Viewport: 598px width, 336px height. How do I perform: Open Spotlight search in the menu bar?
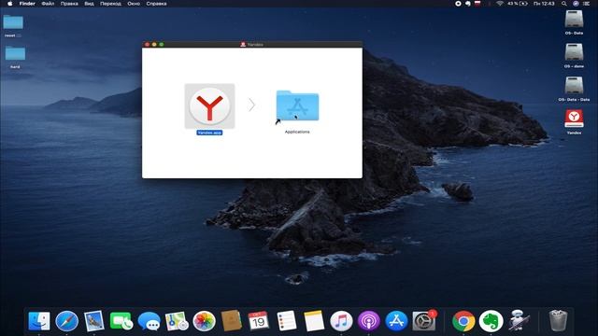564,4
